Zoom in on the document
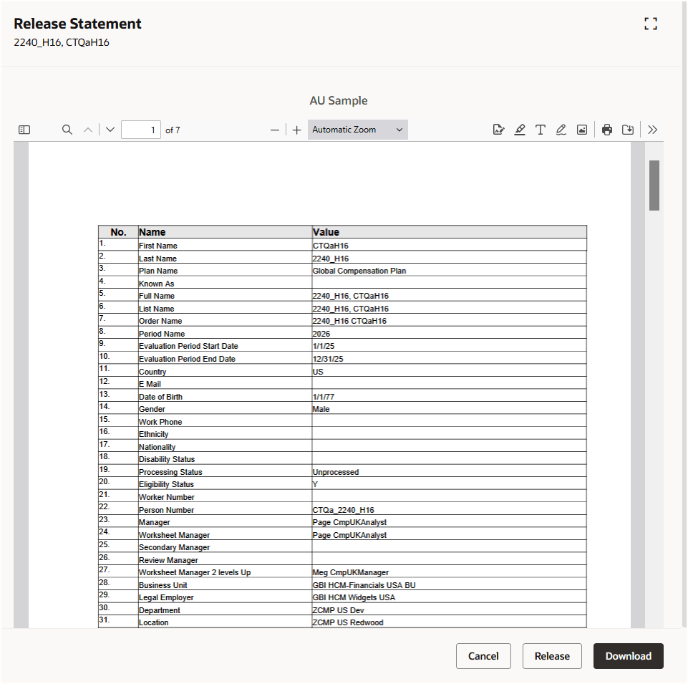The height and width of the screenshot is (684, 688). tap(296, 130)
